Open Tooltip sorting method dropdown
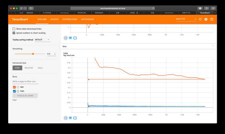The height and width of the screenshot is (134, 225). pyautogui.click(x=42, y=40)
